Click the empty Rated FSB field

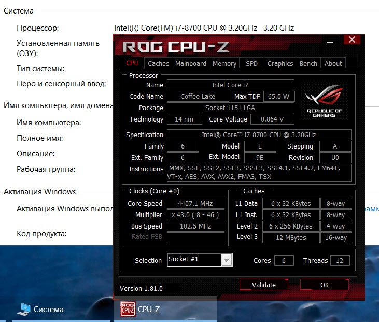[x=195, y=237]
